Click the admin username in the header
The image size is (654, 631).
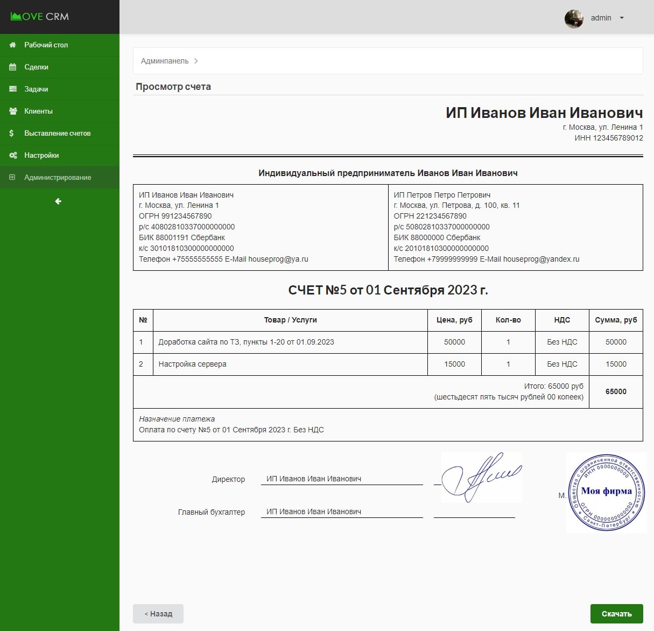601,18
